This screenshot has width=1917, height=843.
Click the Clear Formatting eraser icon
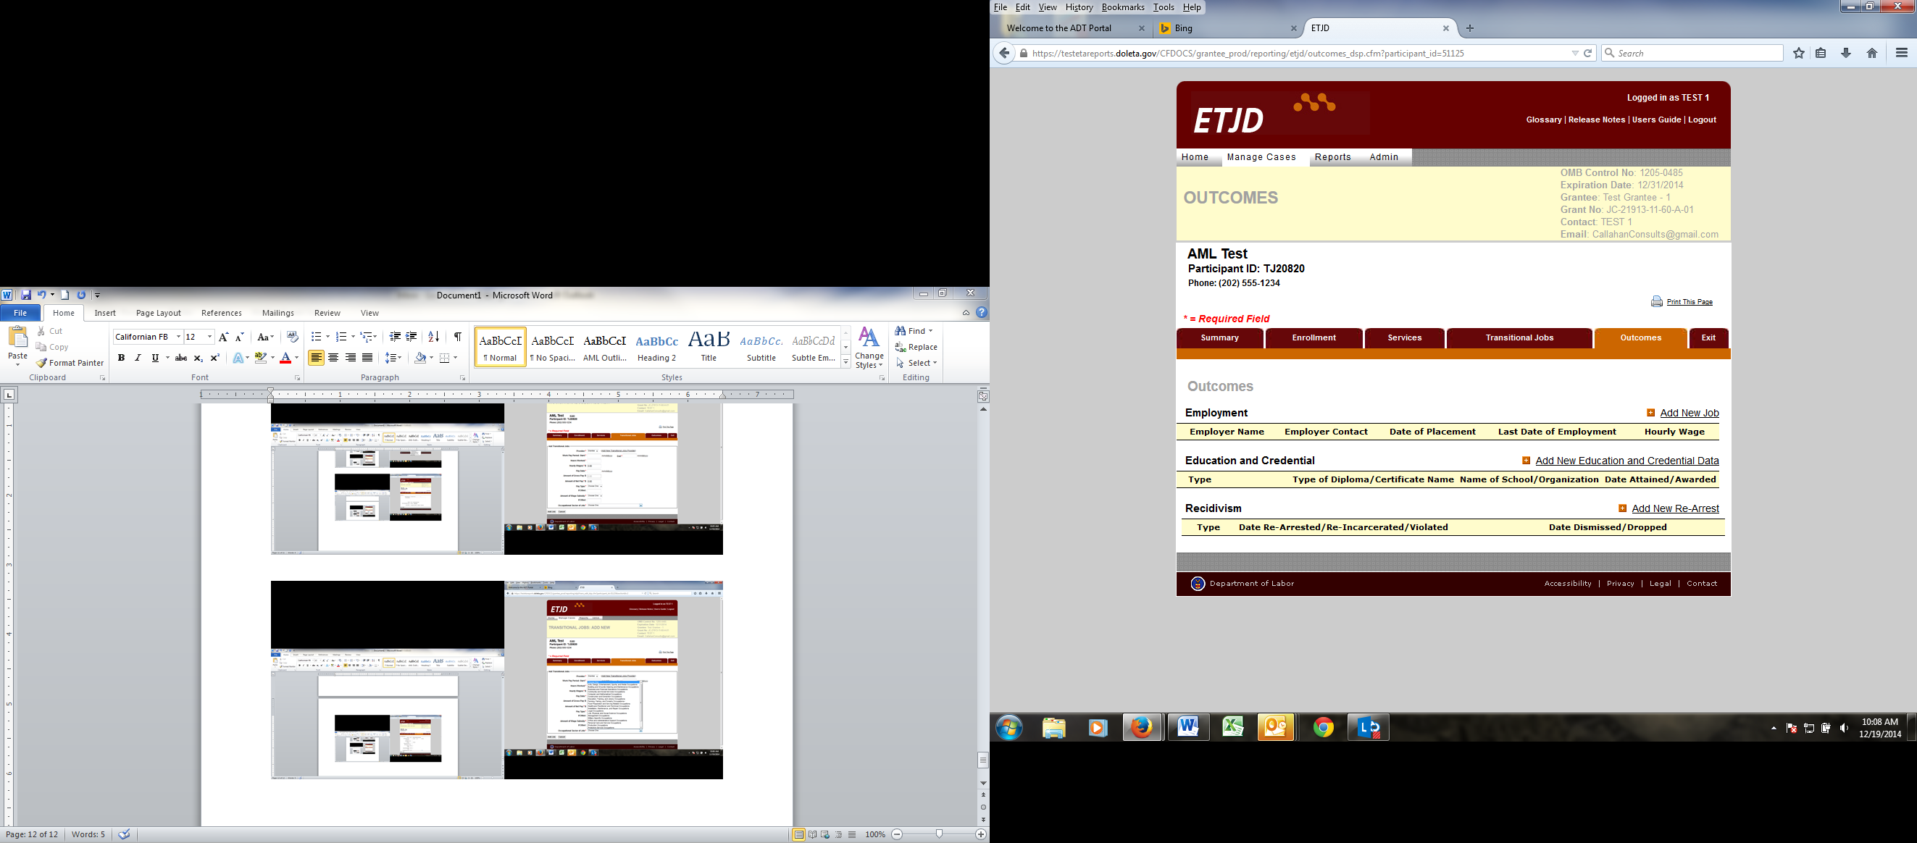pyautogui.click(x=292, y=337)
